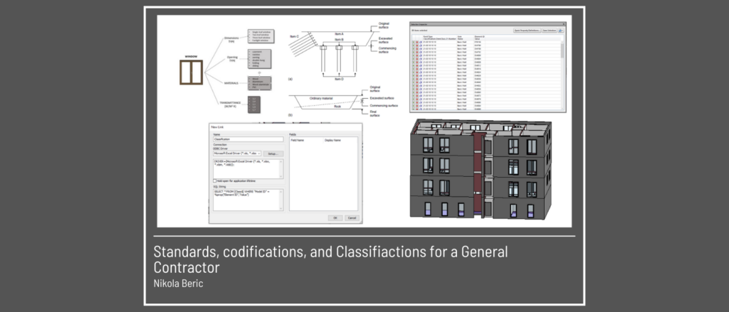Click Cancel in the New Link dialog
Screen dimensions: 729x312
351,217
